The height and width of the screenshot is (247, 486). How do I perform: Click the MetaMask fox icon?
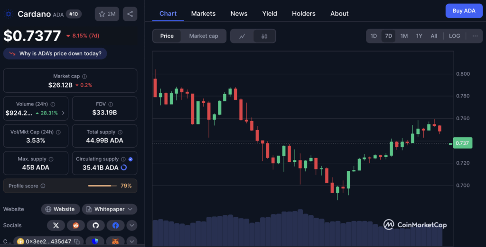point(115,241)
